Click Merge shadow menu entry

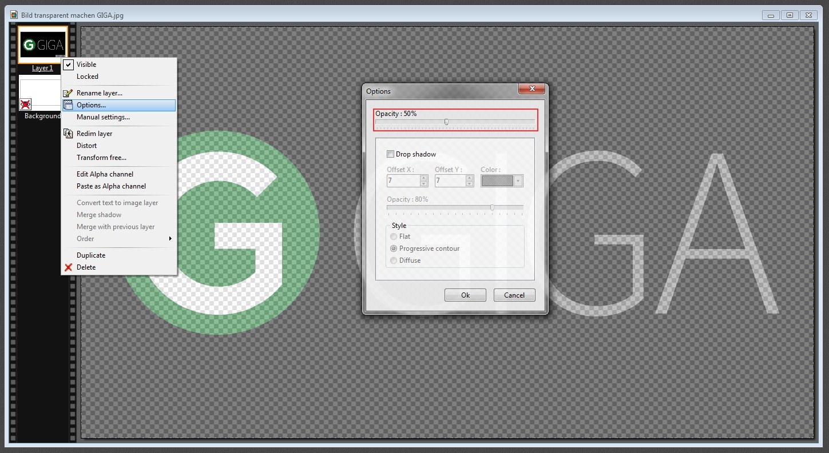[119, 215]
